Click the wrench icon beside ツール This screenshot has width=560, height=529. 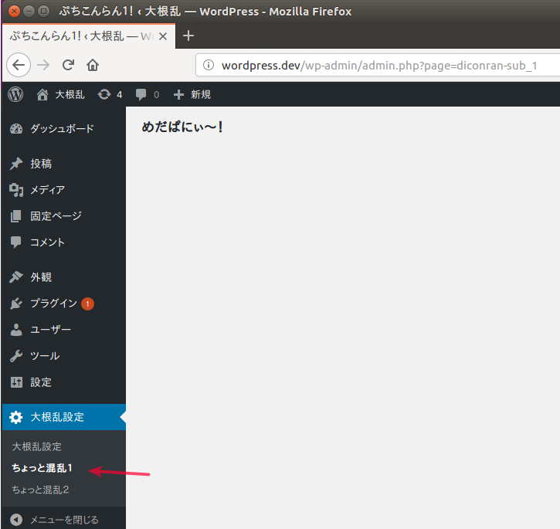[16, 356]
